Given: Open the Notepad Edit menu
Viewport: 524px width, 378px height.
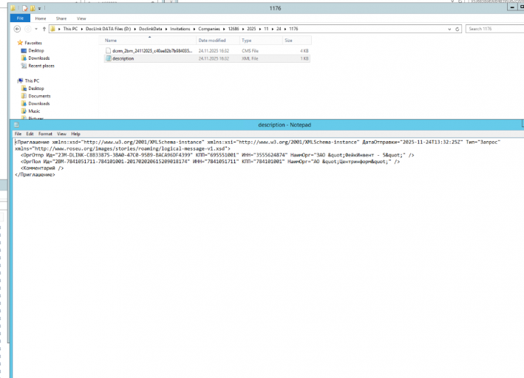Looking at the screenshot, I should [x=30, y=134].
